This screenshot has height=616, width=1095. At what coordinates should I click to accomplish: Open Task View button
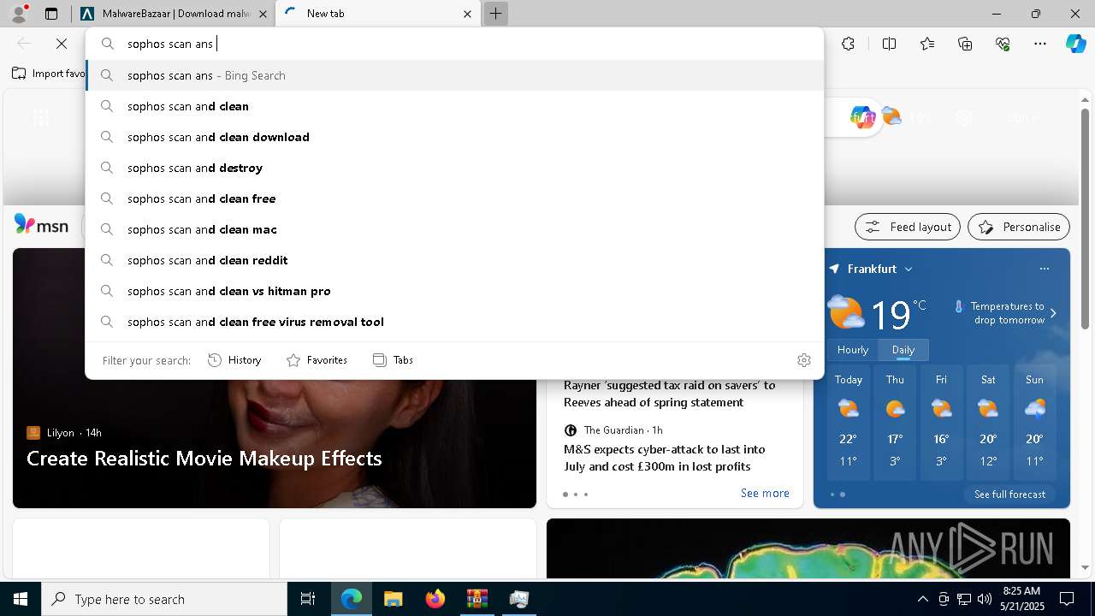coord(308,599)
